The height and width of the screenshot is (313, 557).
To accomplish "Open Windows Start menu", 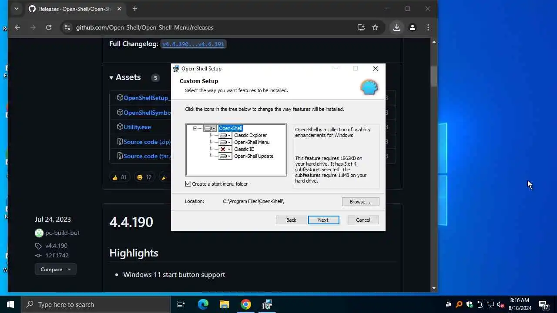I will [10, 304].
